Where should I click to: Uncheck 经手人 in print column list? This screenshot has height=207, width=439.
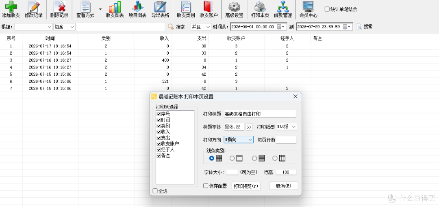coord(159,149)
